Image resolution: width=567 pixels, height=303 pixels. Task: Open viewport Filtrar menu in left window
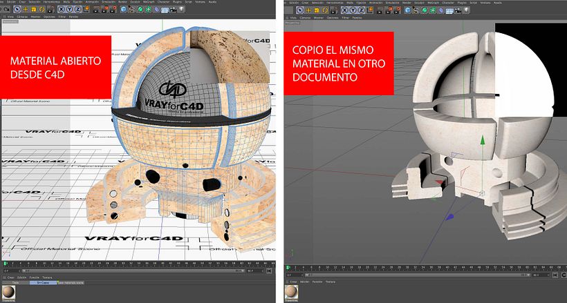[x=62, y=17]
